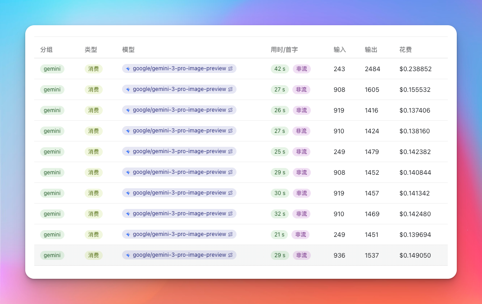Image resolution: width=482 pixels, height=304 pixels.
Task: Click the input value 243
Action: tap(339, 69)
